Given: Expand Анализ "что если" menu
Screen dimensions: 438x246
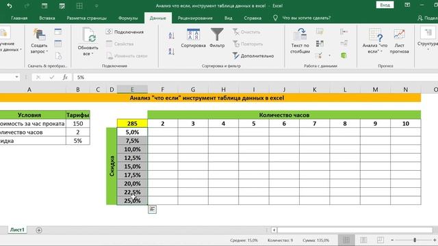Looking at the screenshot, I should [375, 41].
